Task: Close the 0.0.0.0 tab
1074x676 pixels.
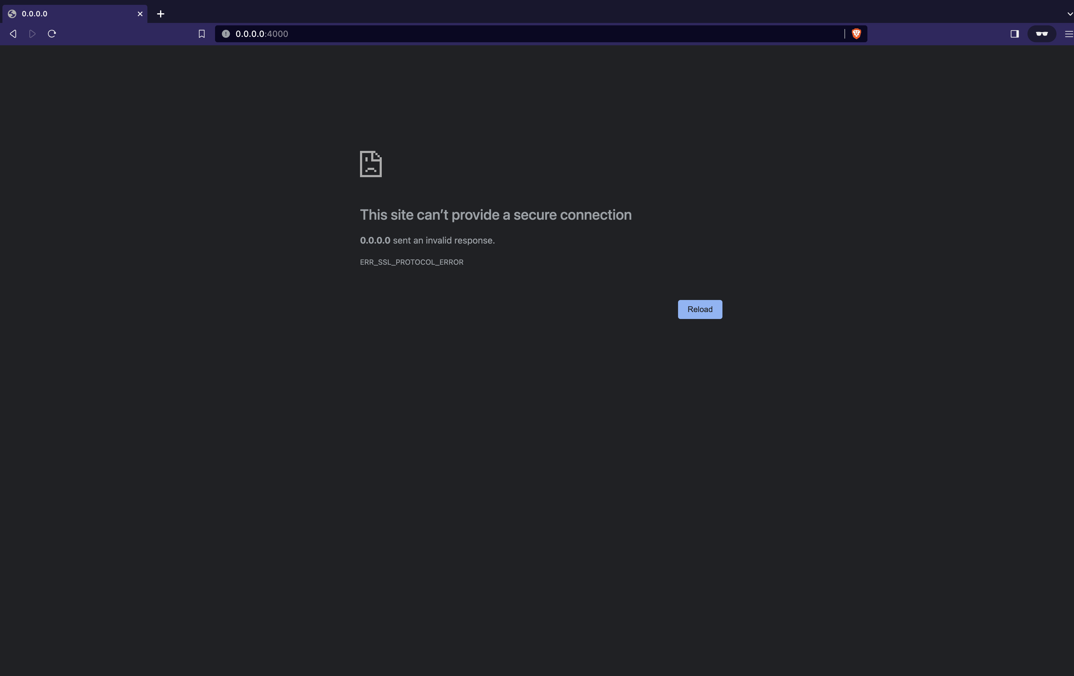Action: coord(140,14)
